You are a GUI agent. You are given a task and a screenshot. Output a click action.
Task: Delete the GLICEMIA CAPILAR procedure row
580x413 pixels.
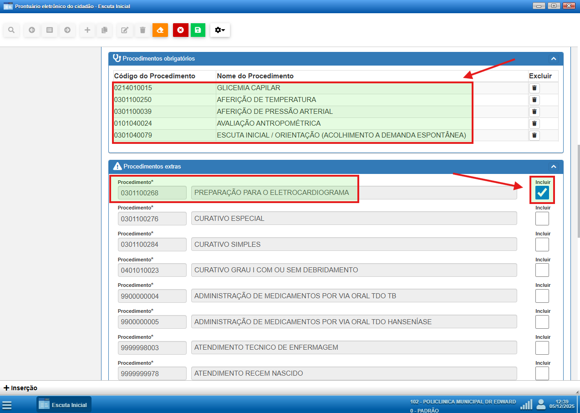[534, 88]
